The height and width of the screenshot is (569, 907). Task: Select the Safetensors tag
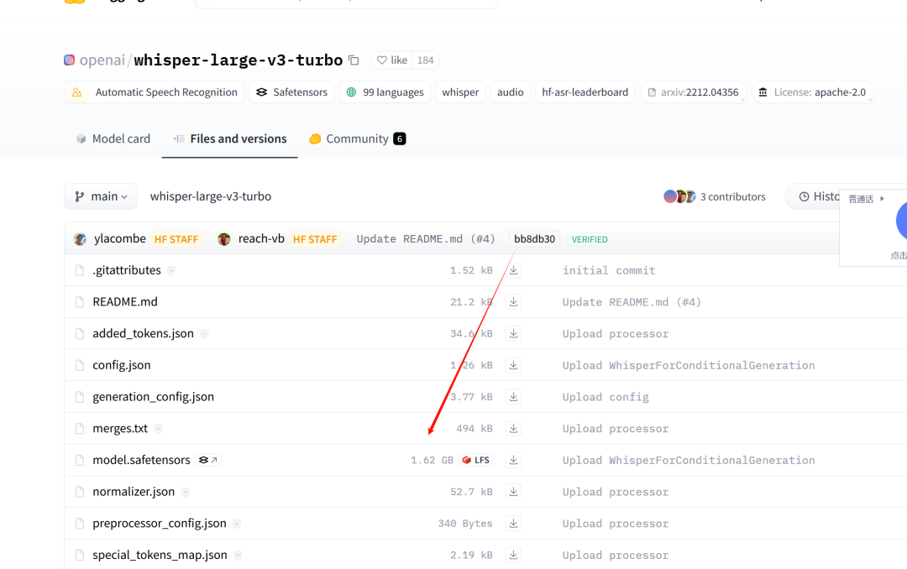tap(291, 92)
